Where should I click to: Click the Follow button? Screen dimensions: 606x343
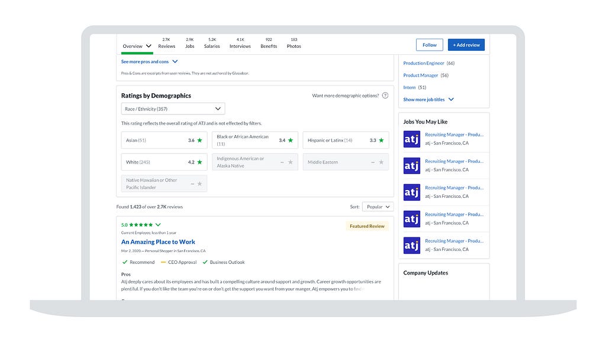click(430, 45)
